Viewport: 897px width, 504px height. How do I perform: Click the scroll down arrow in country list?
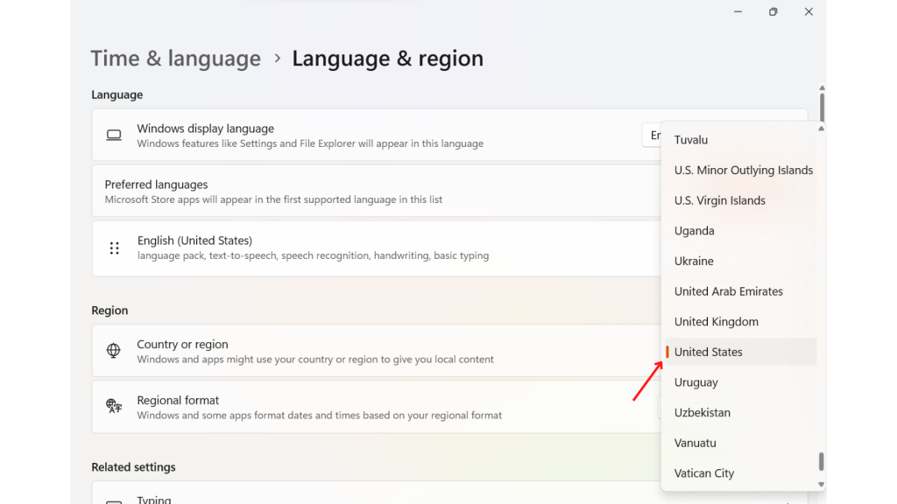tap(821, 485)
